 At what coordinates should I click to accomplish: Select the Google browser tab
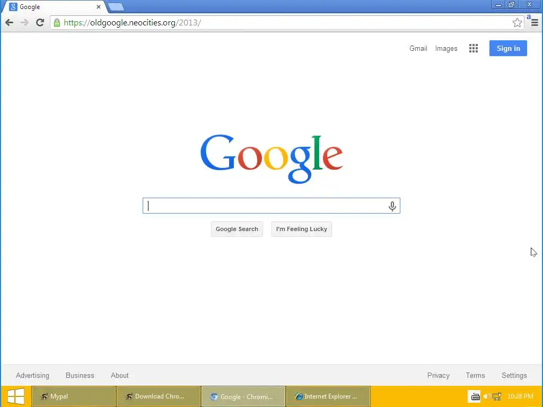tap(55, 7)
